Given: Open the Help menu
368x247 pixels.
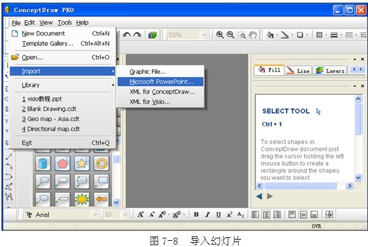Looking at the screenshot, I should [82, 23].
